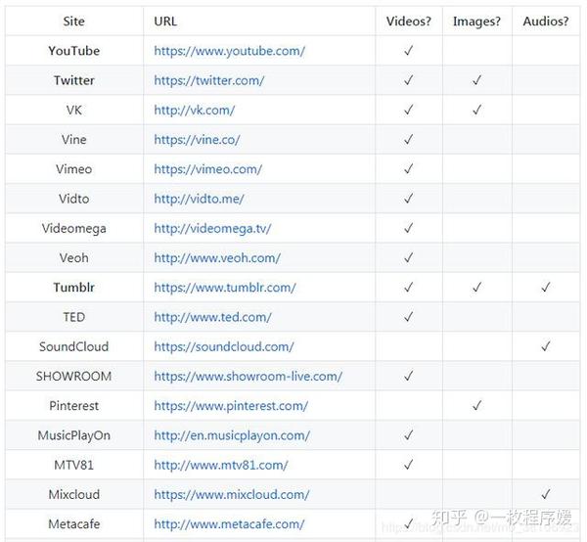Visit the metacafe.com link
This screenshot has width=587, height=542.
tap(229, 524)
